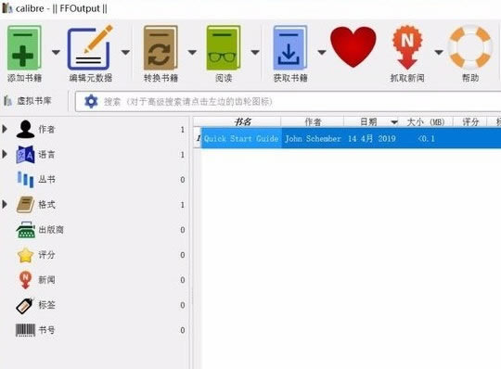The width and height of the screenshot is (501, 369).
Task: Select the 作者 label in tag browser
Action: click(x=46, y=129)
